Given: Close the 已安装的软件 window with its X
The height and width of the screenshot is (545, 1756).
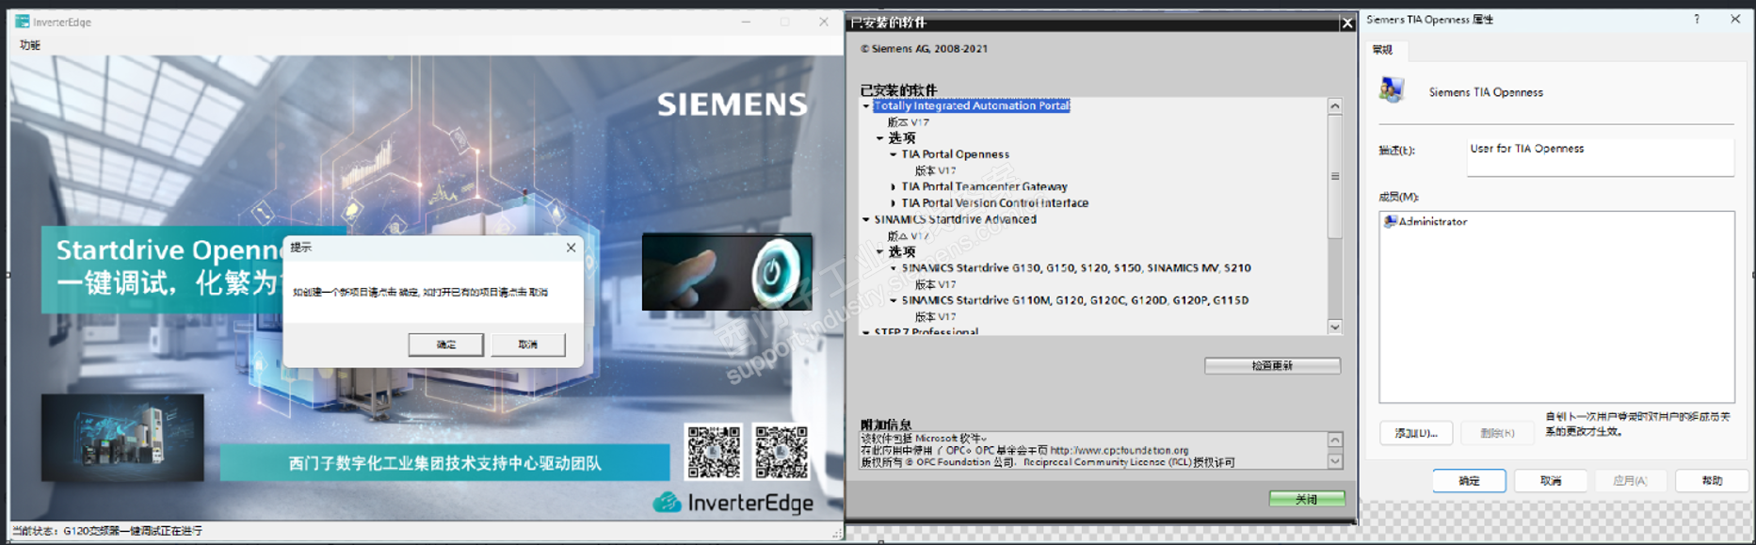Looking at the screenshot, I should (1347, 23).
